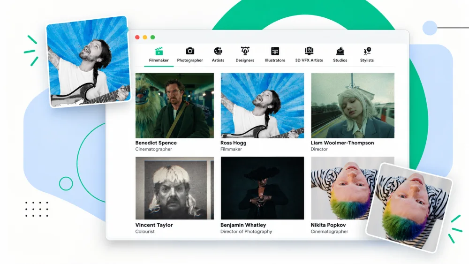The height and width of the screenshot is (264, 469).
Task: Click the name Benjamin Whatley
Action: (x=243, y=225)
